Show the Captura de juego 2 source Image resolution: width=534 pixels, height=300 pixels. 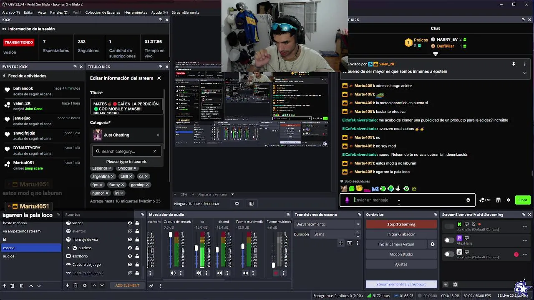(x=130, y=273)
